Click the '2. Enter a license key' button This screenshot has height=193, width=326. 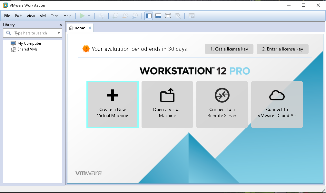pyautogui.click(x=282, y=49)
